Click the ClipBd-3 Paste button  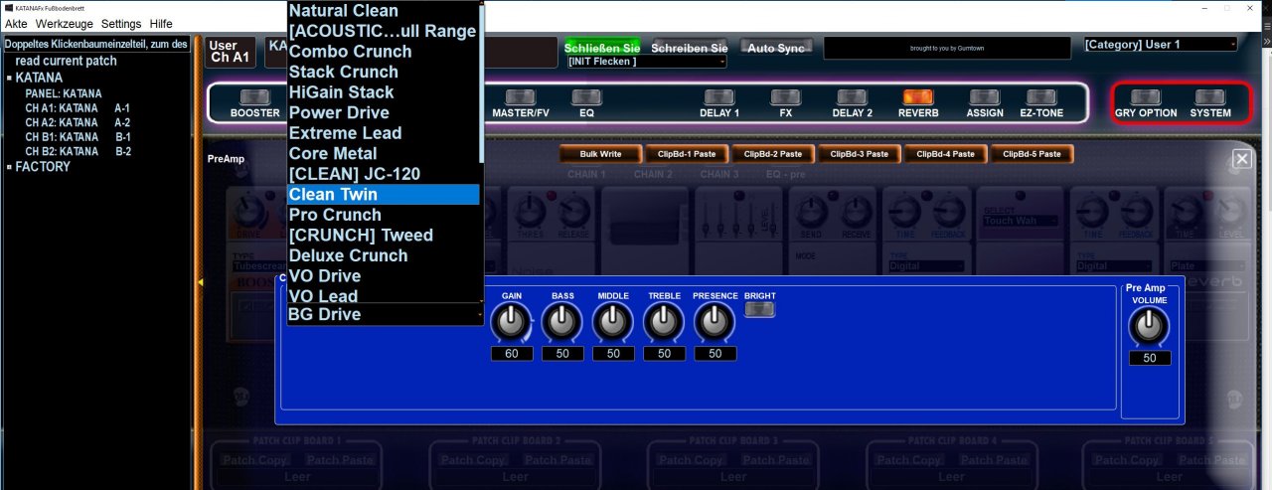tap(860, 154)
